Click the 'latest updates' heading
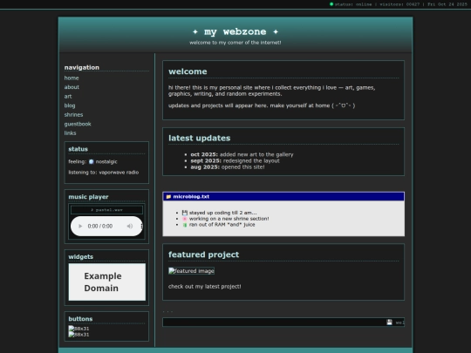 click(200, 138)
